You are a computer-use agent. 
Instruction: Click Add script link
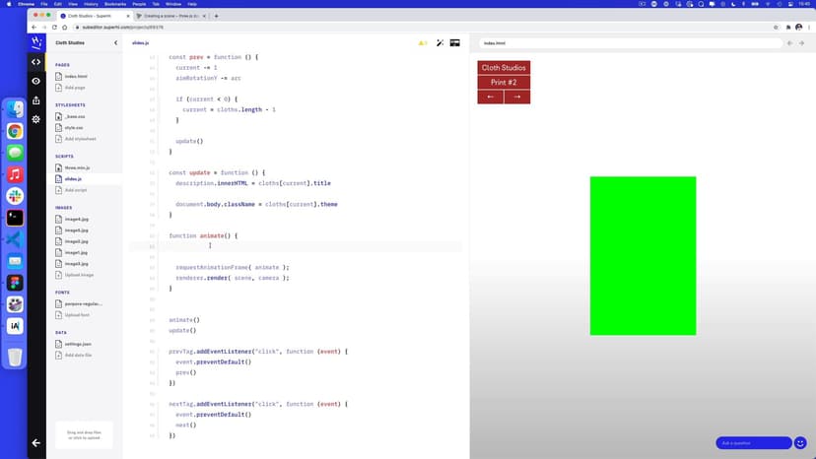[x=76, y=190]
